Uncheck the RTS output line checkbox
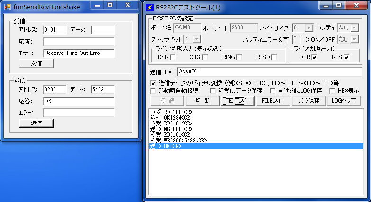371x202 pixels. click(x=346, y=57)
